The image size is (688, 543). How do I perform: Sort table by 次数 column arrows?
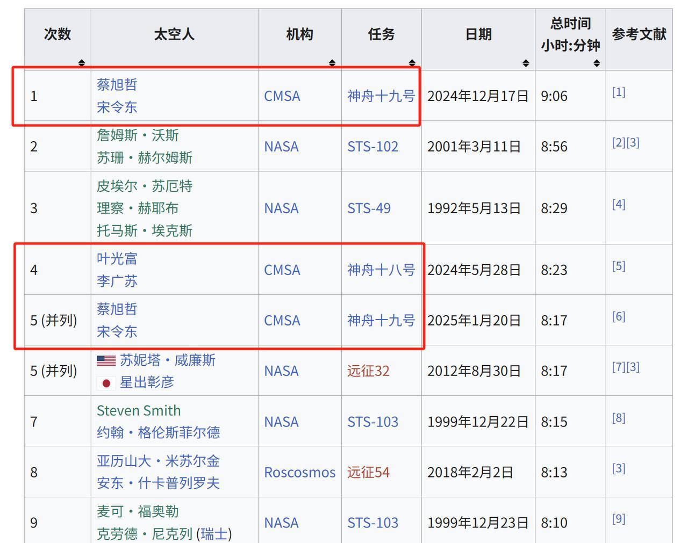point(82,63)
